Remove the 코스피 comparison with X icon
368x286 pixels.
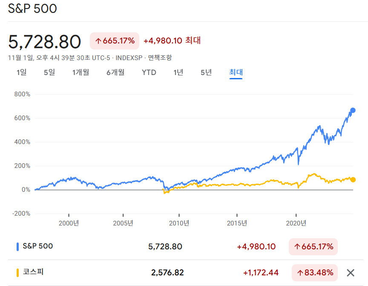[x=351, y=273]
